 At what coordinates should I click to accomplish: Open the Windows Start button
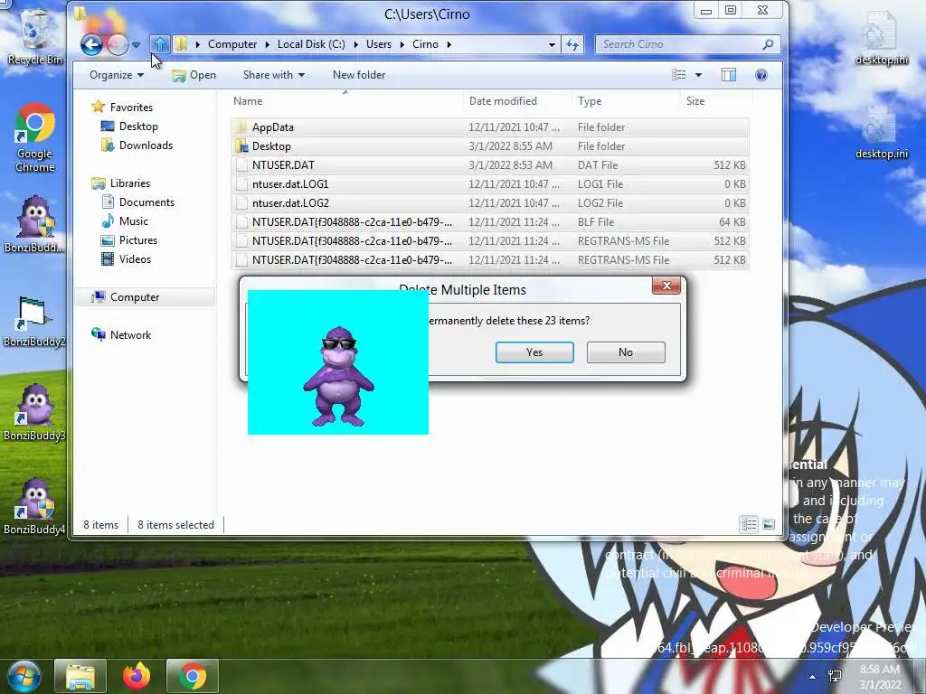(x=24, y=676)
